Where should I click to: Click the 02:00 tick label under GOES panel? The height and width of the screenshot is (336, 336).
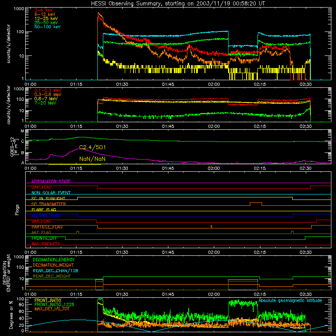(214, 168)
